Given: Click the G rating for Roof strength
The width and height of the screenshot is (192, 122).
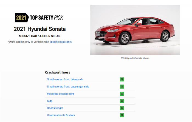Looking at the screenshot, I should (x=122, y=108).
